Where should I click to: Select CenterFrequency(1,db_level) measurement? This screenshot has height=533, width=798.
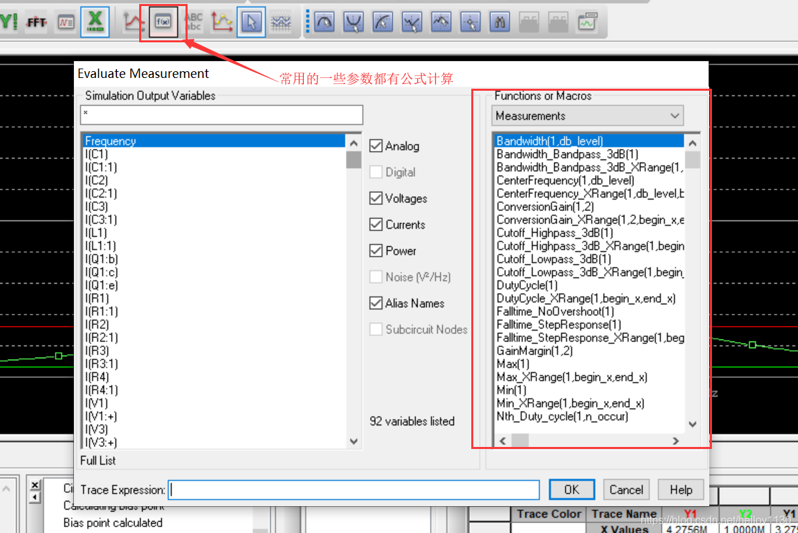coord(589,180)
